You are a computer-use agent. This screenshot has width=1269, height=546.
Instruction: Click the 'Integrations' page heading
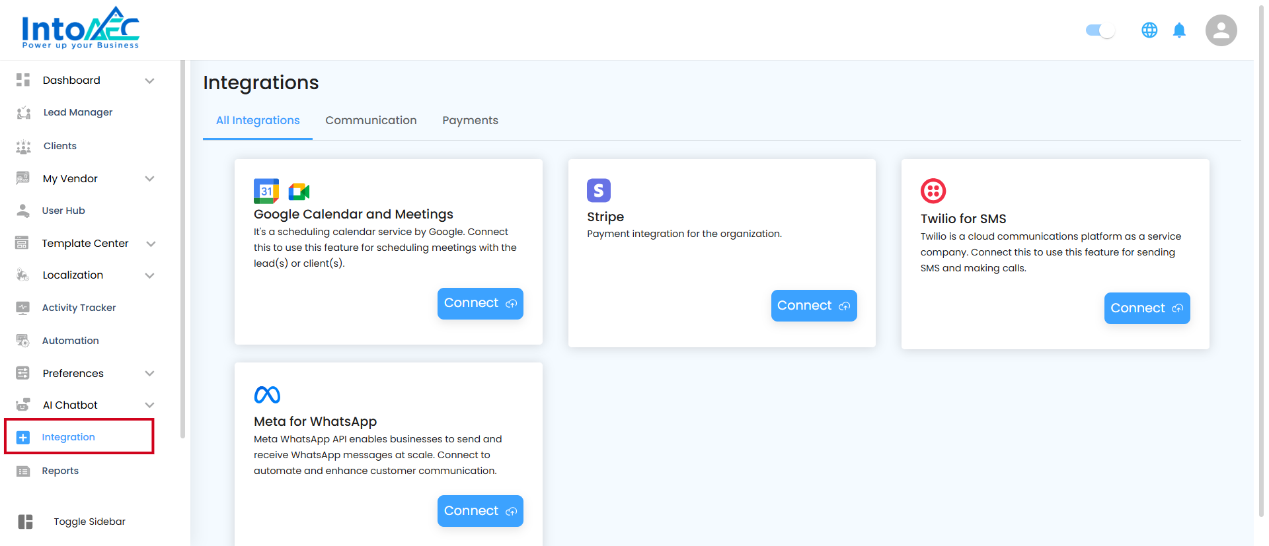click(x=261, y=83)
